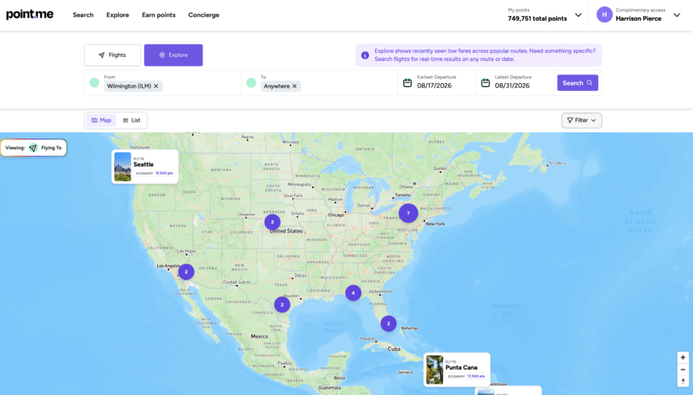Open the Filter dropdown
Viewport: 693px width, 395px height.
(581, 120)
